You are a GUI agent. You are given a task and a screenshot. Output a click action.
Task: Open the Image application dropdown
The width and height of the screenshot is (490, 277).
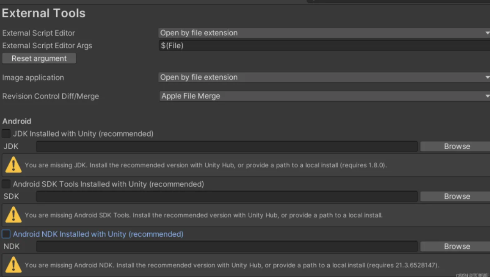pos(324,77)
